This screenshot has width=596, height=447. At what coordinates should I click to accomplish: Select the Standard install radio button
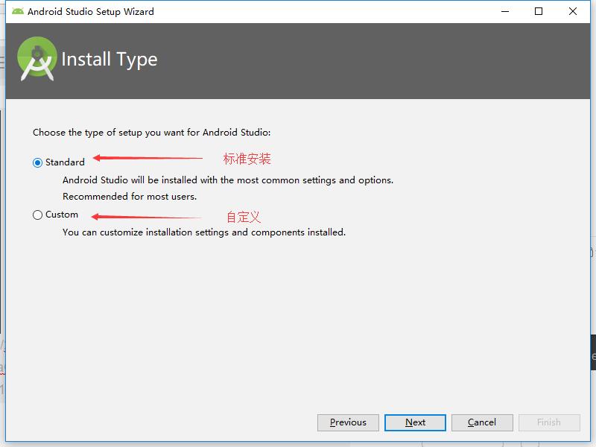click(x=37, y=162)
